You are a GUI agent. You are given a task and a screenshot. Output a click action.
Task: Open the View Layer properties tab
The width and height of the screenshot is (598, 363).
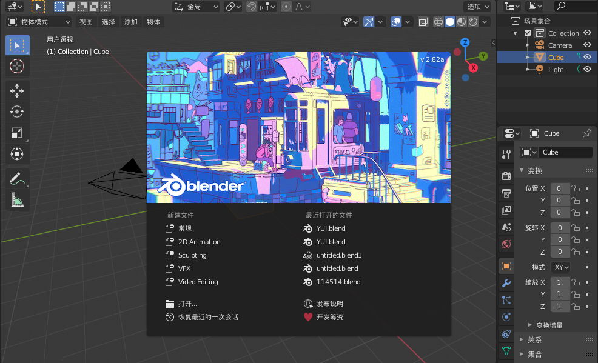[506, 210]
